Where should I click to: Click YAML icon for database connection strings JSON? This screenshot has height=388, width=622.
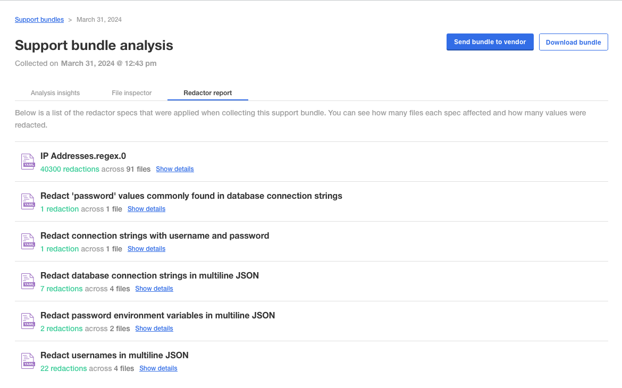pyautogui.click(x=28, y=281)
